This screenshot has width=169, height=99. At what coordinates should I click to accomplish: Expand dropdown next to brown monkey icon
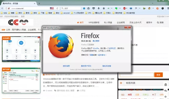[153, 8]
